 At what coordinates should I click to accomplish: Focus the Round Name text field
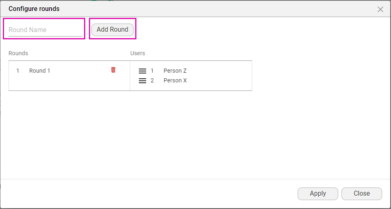[45, 30]
